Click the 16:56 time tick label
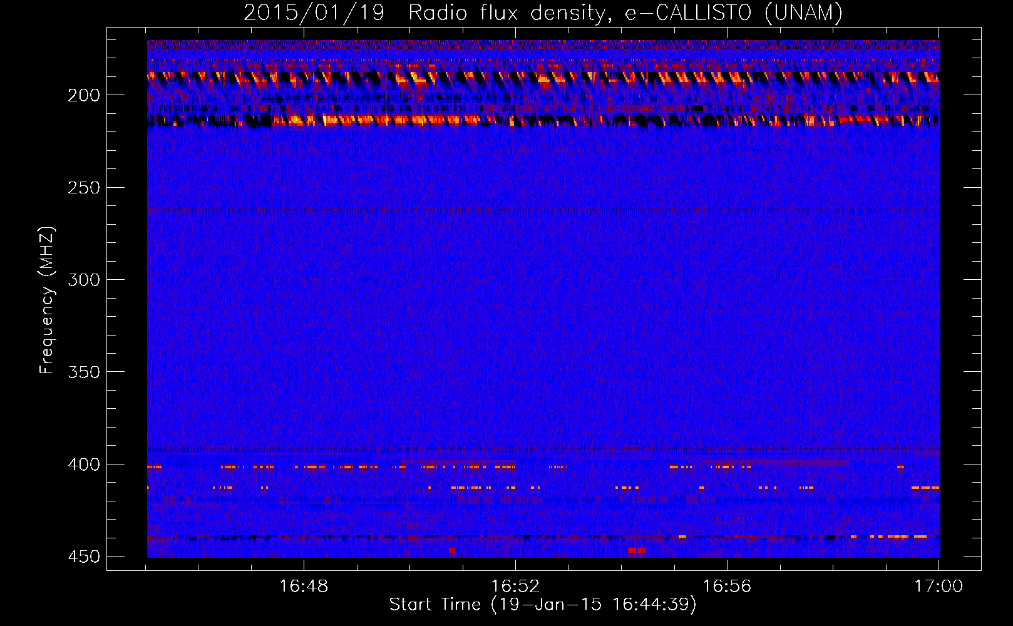The image size is (1013, 626). [727, 586]
